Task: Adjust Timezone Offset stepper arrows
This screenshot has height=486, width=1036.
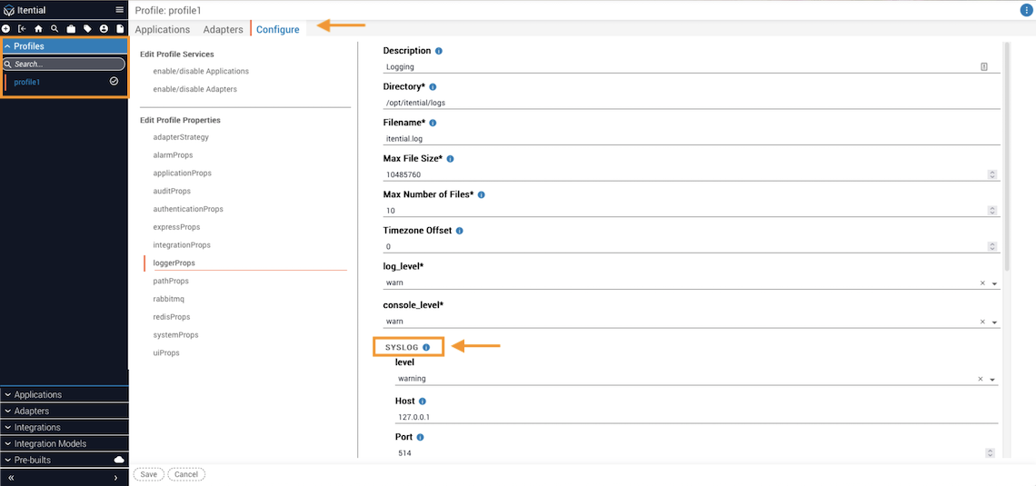Action: tap(991, 246)
